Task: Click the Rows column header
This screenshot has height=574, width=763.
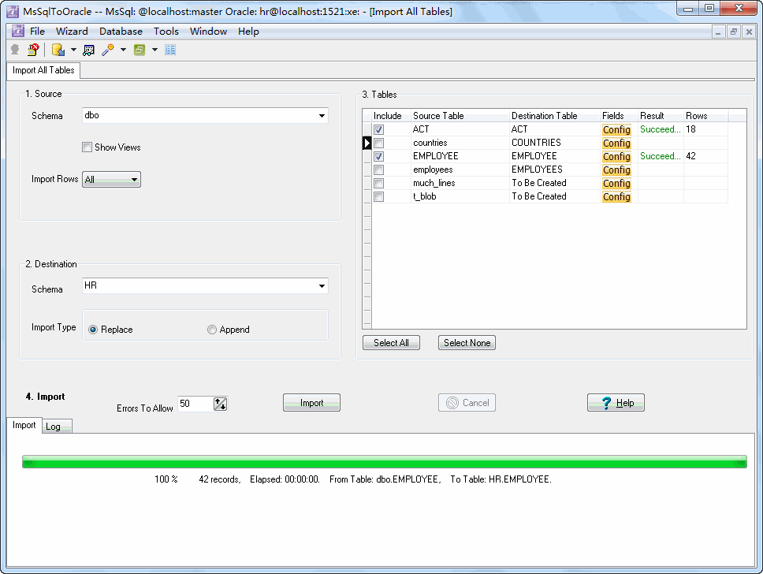Action: coord(705,116)
